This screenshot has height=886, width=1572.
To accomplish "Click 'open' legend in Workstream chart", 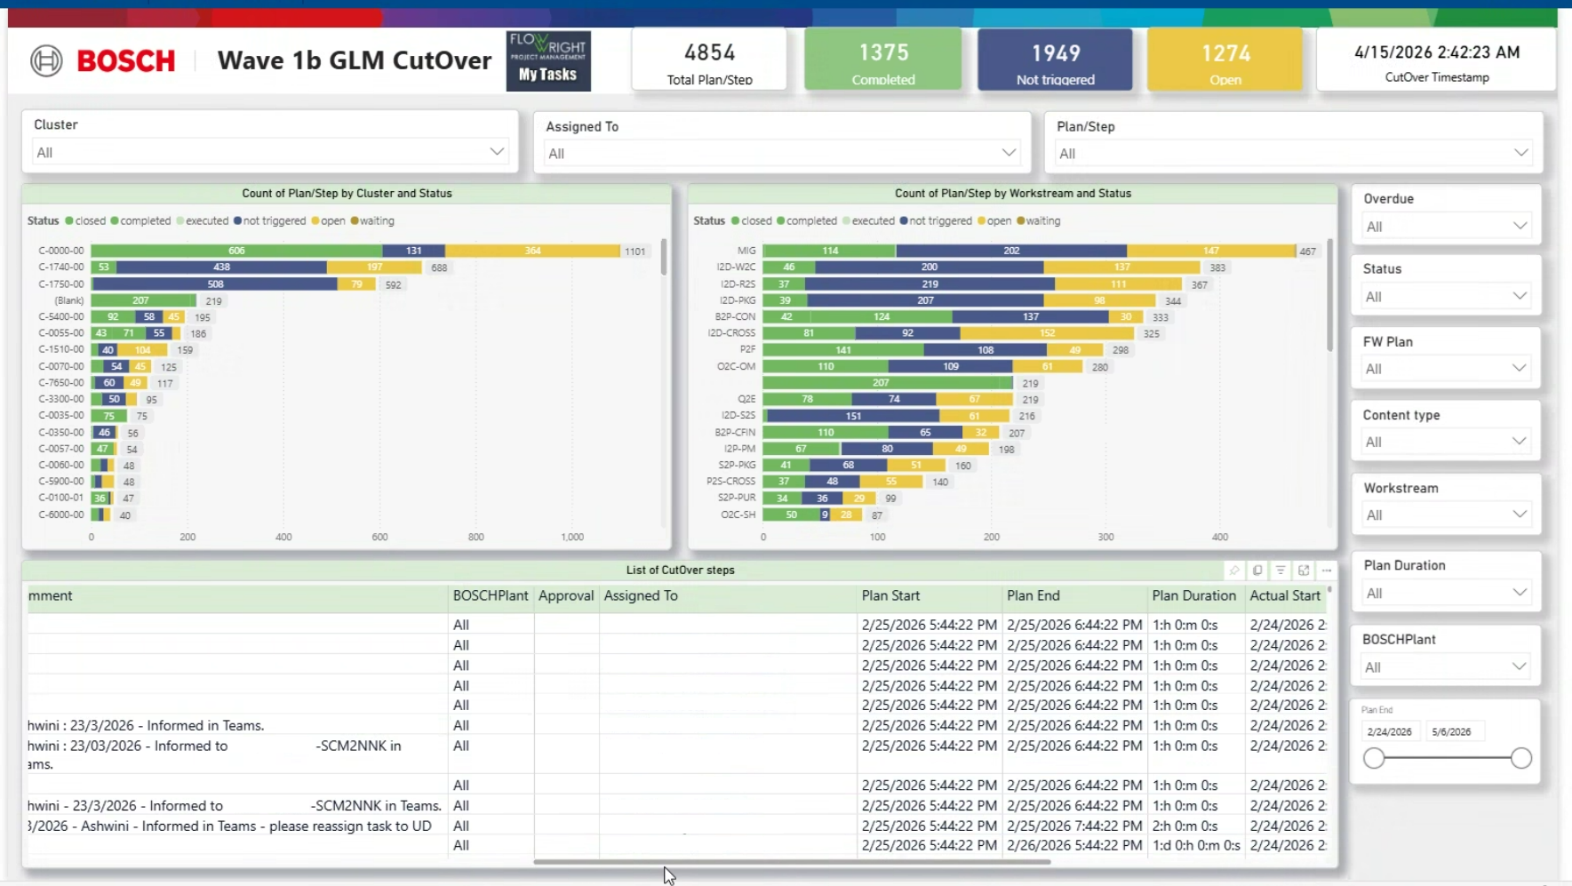I will tap(994, 220).
